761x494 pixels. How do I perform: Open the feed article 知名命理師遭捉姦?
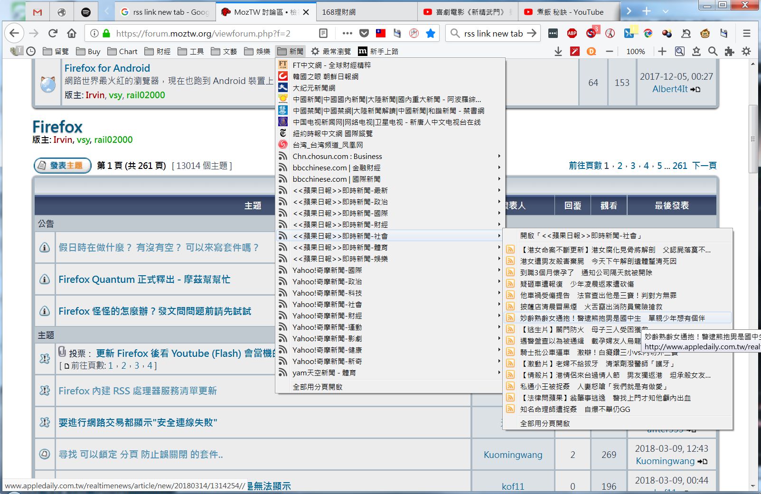coord(618,409)
